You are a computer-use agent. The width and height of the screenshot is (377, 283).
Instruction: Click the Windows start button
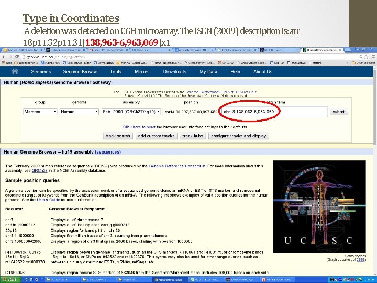coord(9,280)
